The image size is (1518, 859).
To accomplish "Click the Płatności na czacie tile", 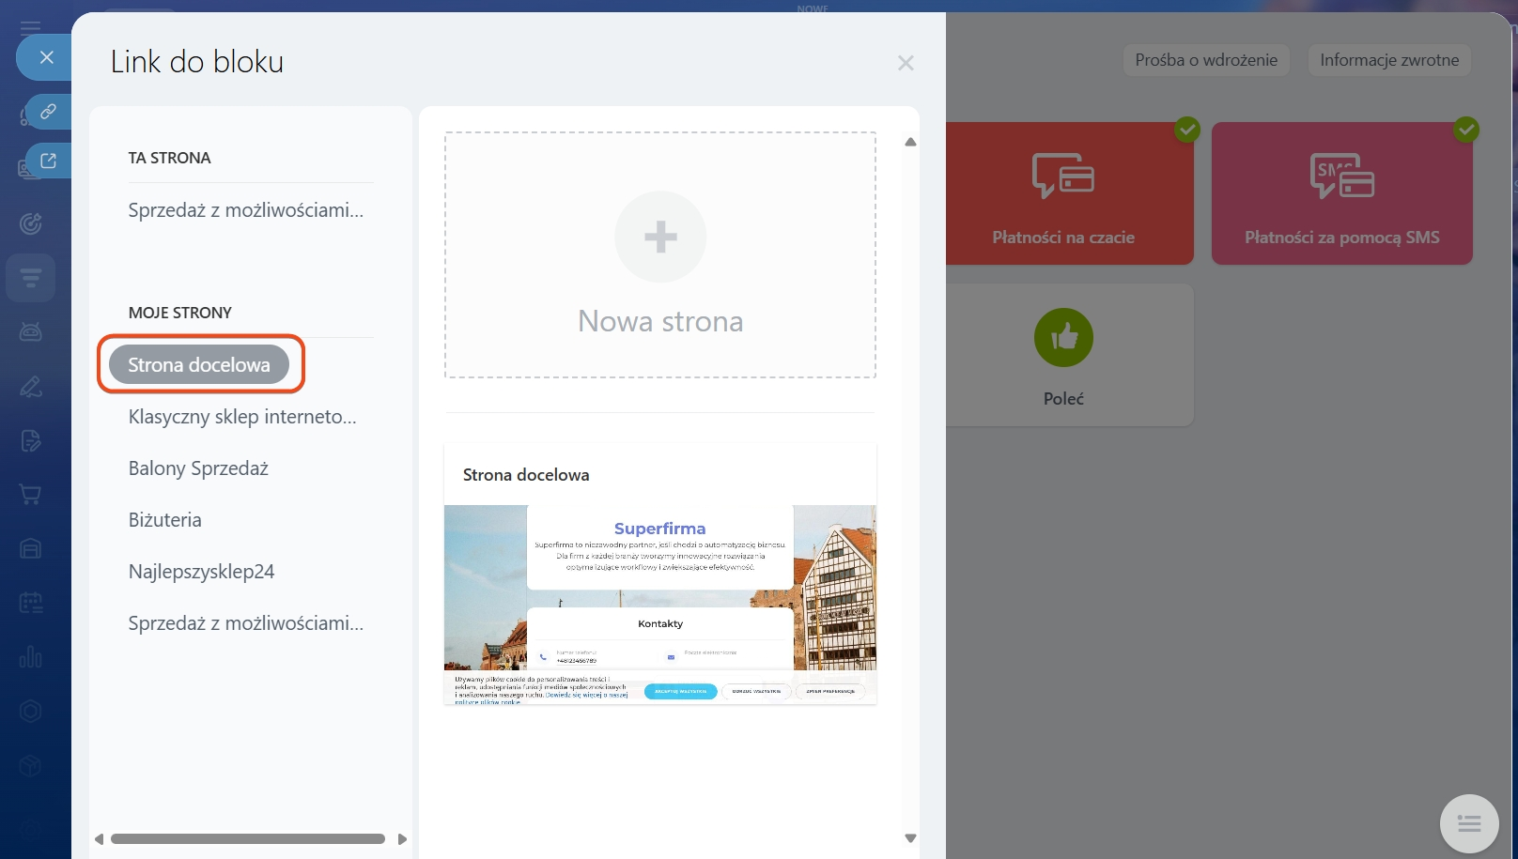I will pyautogui.click(x=1063, y=193).
